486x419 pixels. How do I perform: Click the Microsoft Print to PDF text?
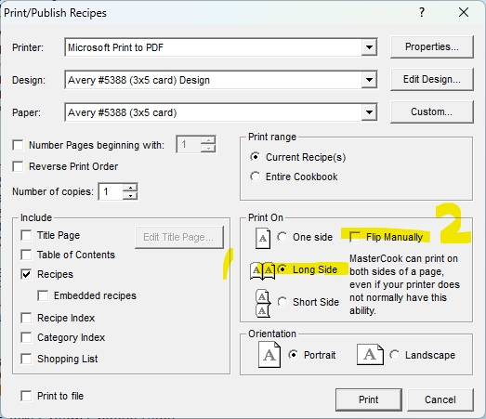[115, 47]
